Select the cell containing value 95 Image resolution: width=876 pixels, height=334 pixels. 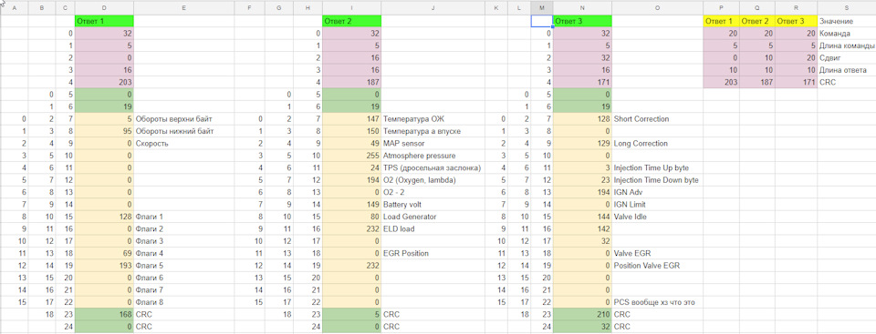tap(104, 131)
